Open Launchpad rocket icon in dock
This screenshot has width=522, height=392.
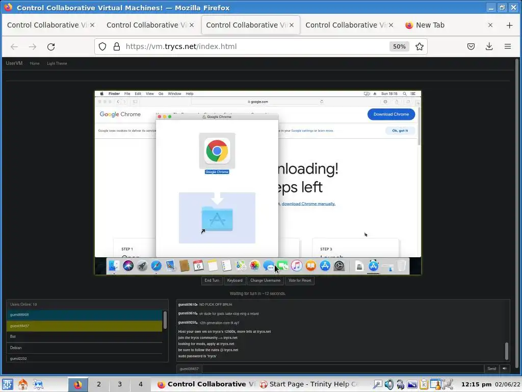click(x=142, y=265)
